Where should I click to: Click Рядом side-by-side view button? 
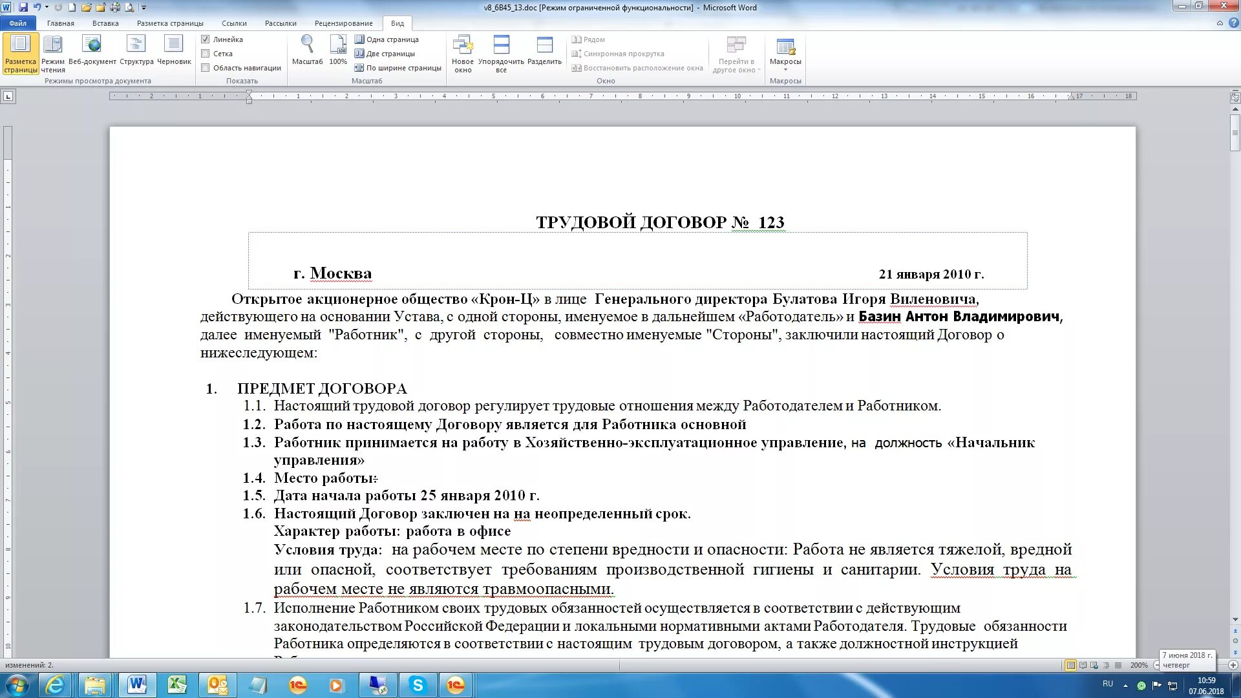pos(588,39)
